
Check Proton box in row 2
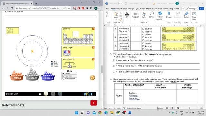[x=143, y=34]
